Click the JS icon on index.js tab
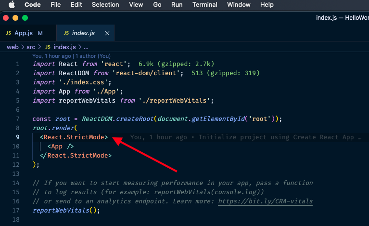The height and width of the screenshot is (226, 369). (x=66, y=33)
